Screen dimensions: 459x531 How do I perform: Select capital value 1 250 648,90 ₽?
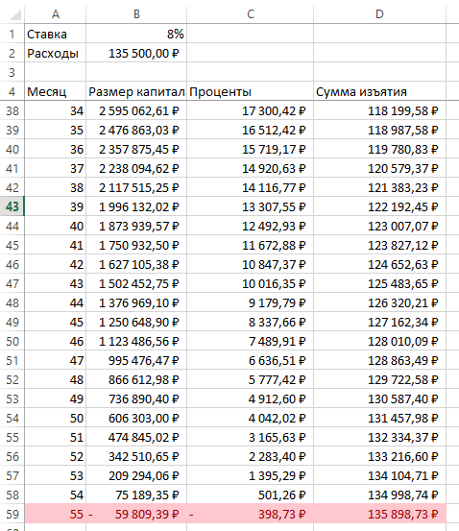coord(136,322)
